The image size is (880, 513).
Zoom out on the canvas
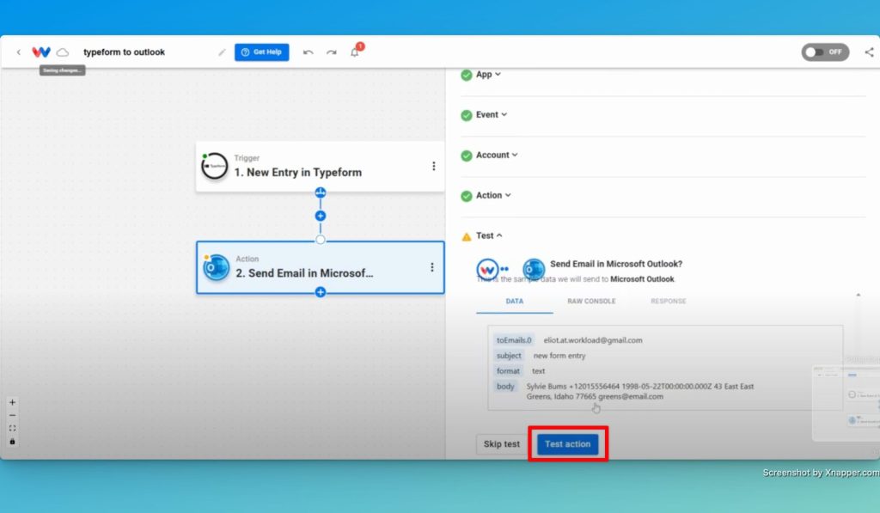coord(12,415)
